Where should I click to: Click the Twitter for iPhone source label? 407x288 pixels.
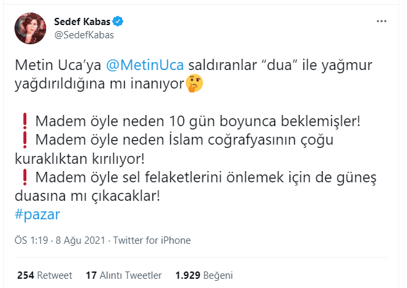point(152,240)
